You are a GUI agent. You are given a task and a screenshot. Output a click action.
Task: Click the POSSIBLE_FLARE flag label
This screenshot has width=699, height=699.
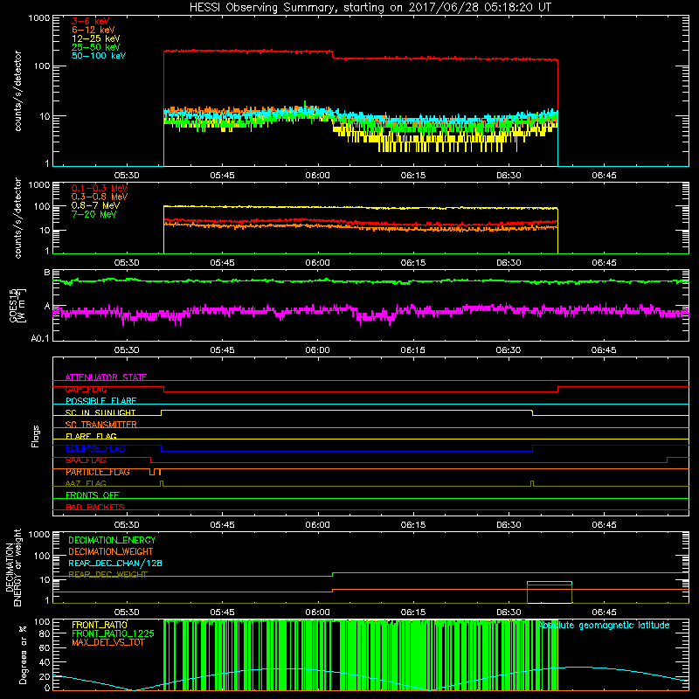point(100,401)
